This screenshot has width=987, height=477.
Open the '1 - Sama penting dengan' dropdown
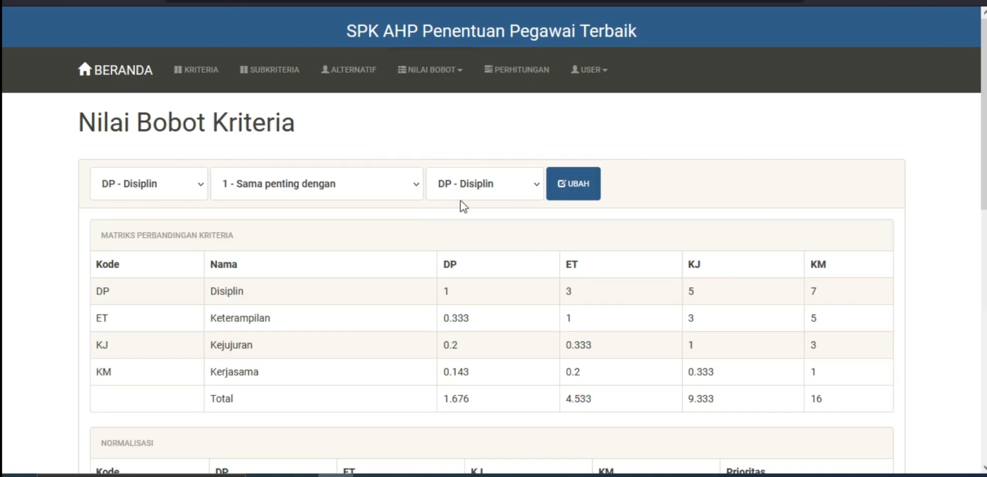click(317, 184)
